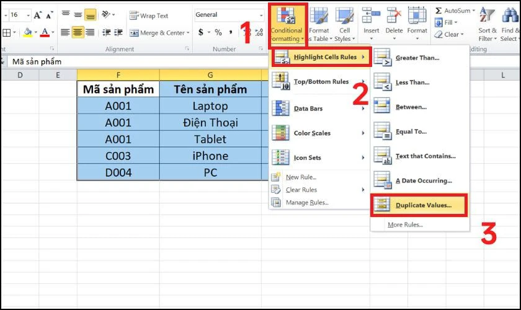Screen dimensions: 521x310
Task: Open Find & Select binoculars
Action: coord(510,25)
